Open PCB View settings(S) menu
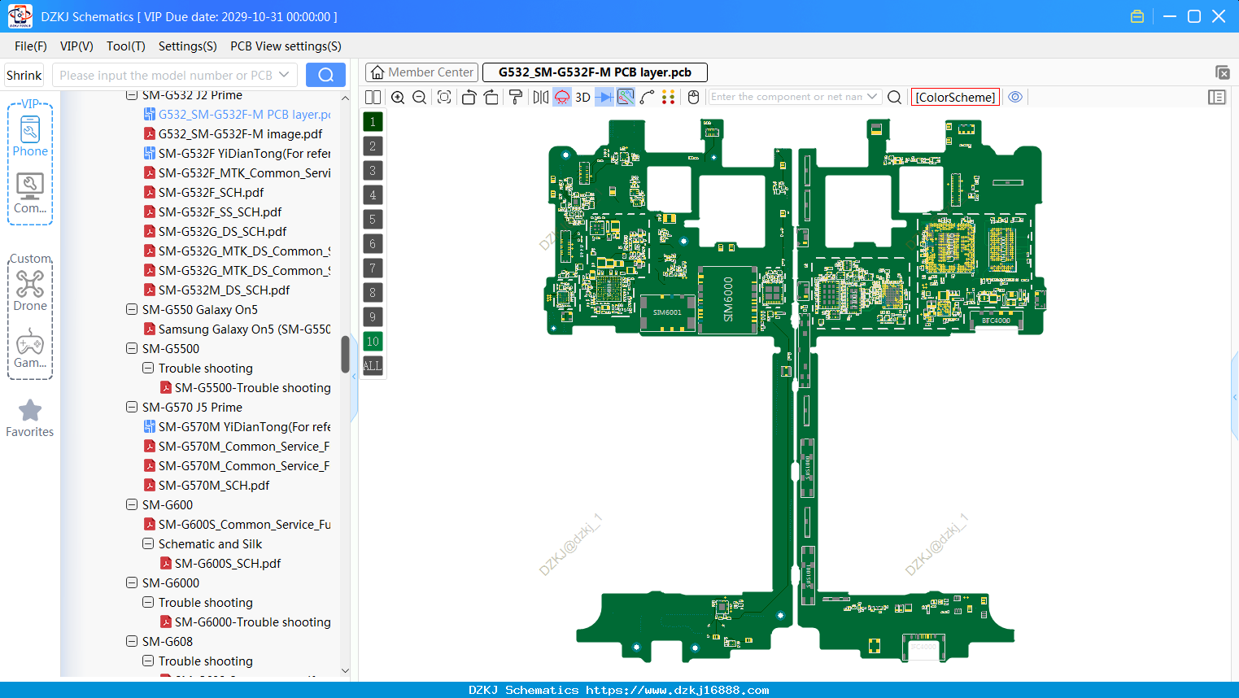 coord(286,46)
